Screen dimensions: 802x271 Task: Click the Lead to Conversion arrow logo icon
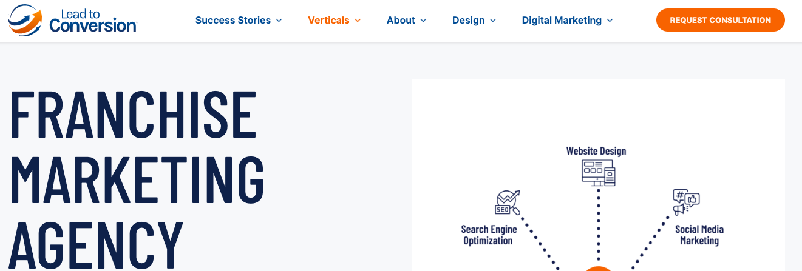[25, 19]
